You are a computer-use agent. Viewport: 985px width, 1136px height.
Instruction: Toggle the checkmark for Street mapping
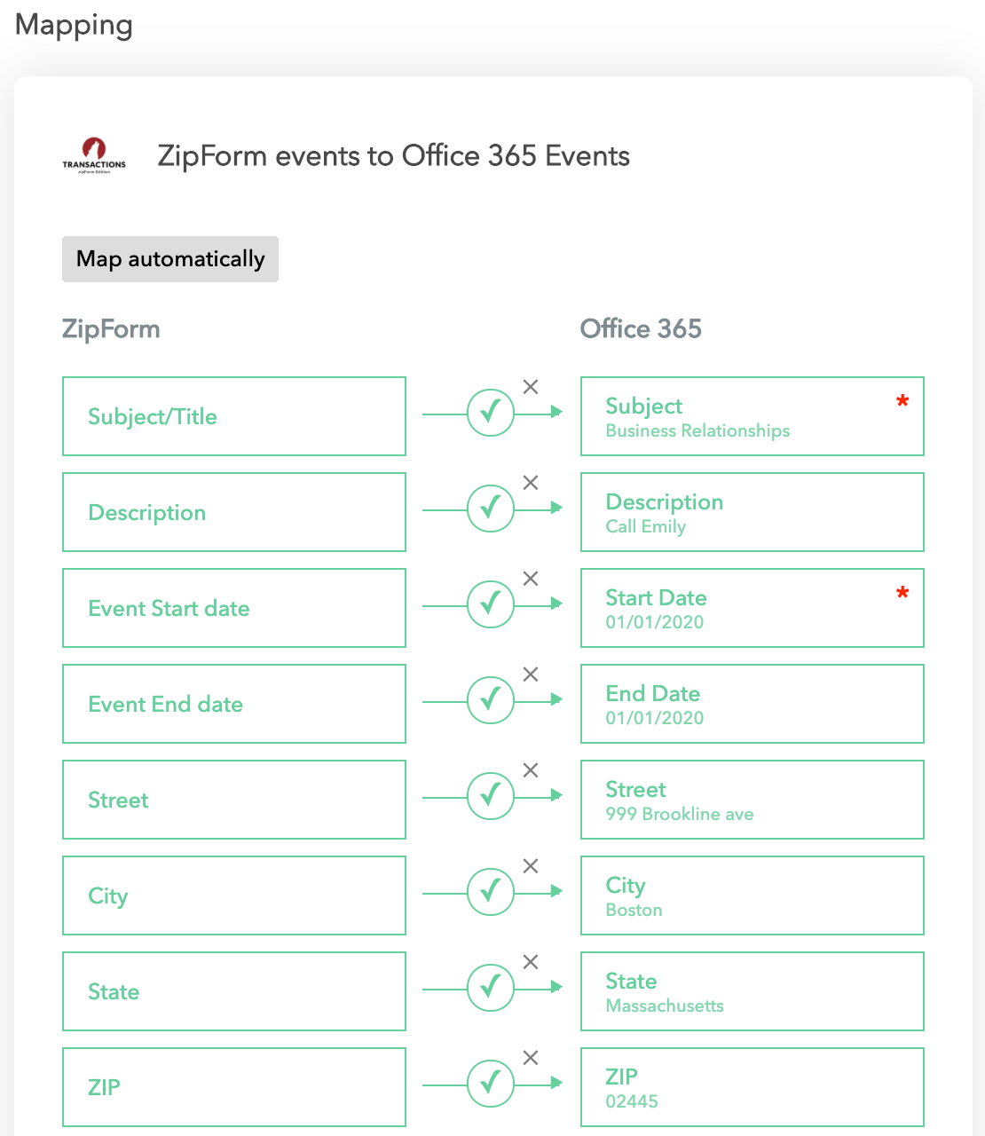491,796
